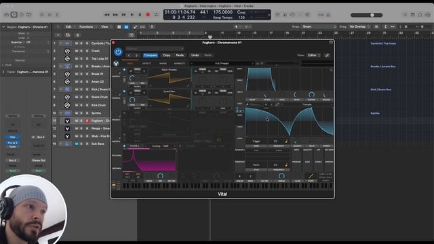434x244 pixels.
Task: Toggle oscillator 1 on/off in Vital
Action: pyautogui.click(x=124, y=69)
